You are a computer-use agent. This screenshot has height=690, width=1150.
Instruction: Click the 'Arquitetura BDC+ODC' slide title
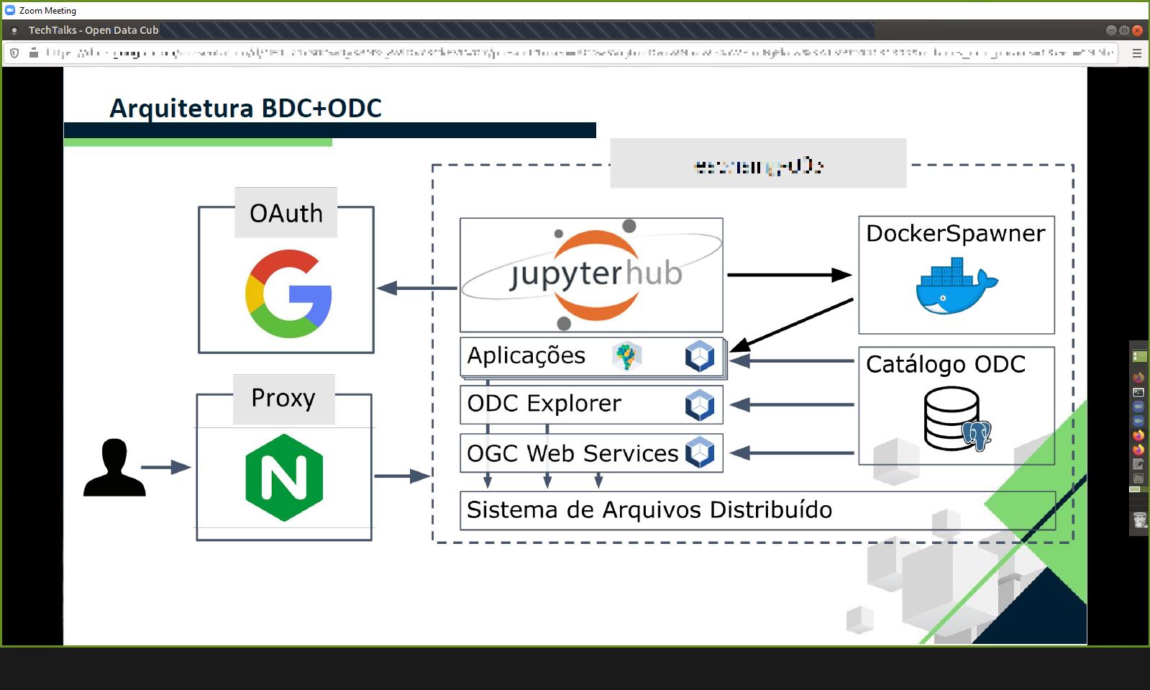coord(245,108)
